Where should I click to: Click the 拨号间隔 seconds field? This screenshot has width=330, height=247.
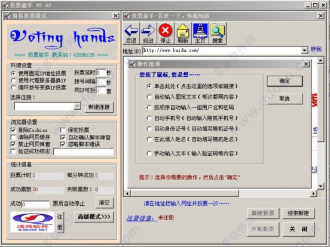tap(101, 82)
